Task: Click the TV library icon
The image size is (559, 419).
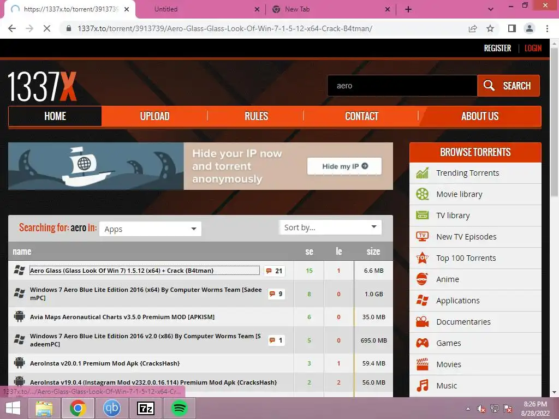Action: [x=423, y=216]
